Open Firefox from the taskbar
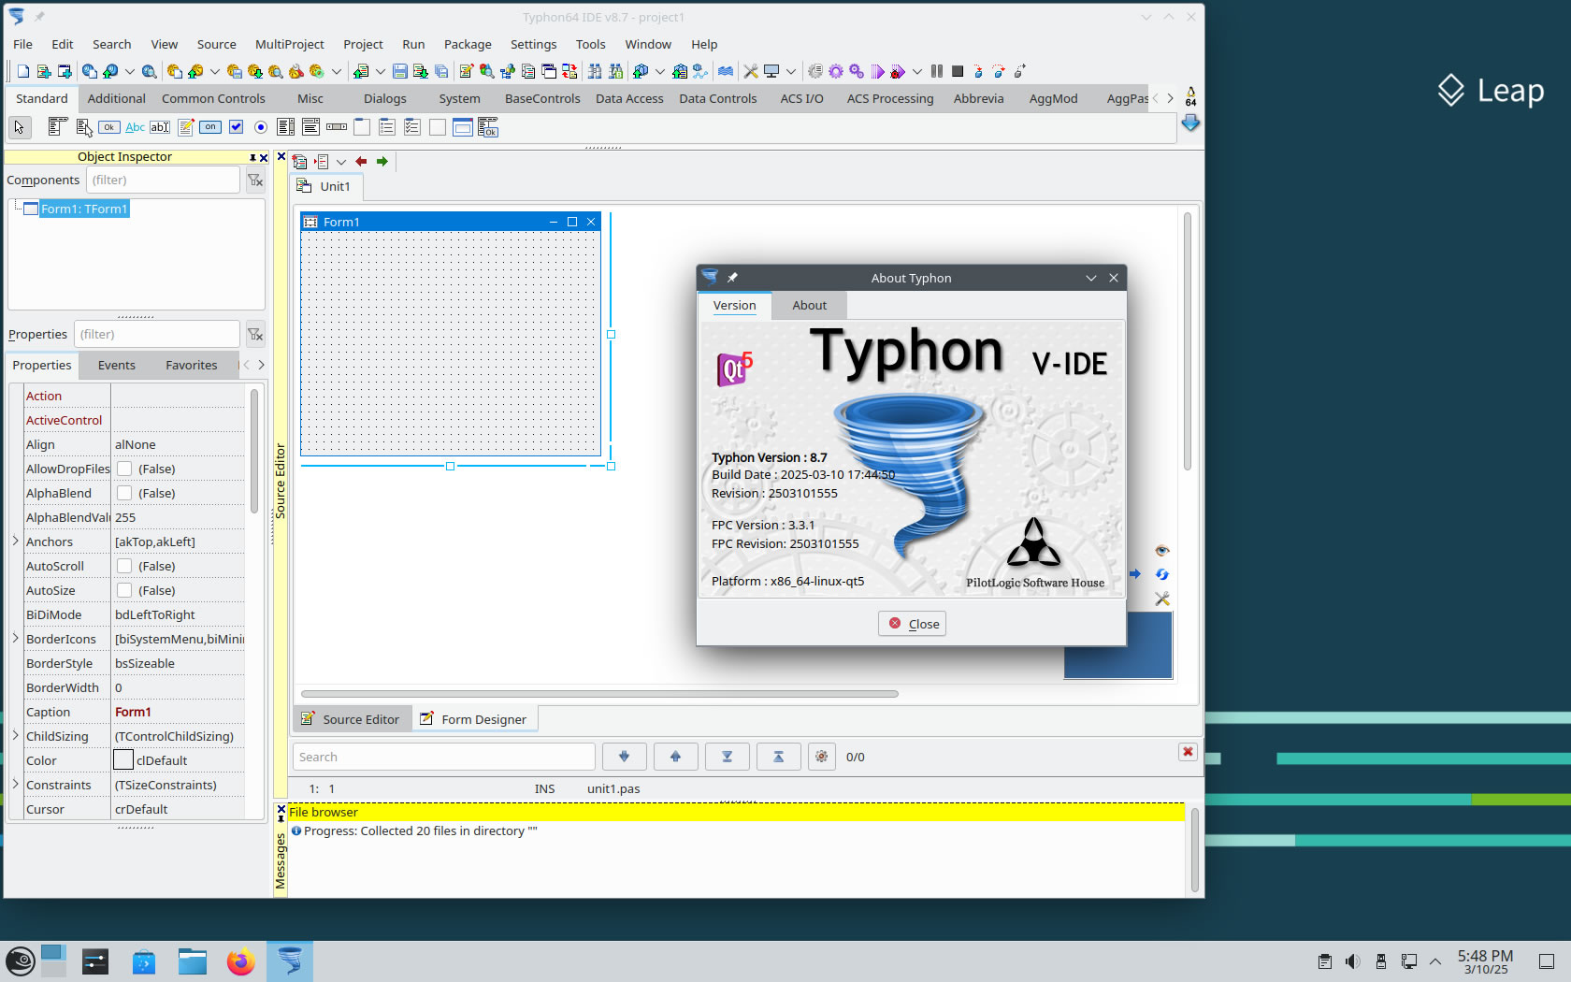 [240, 961]
